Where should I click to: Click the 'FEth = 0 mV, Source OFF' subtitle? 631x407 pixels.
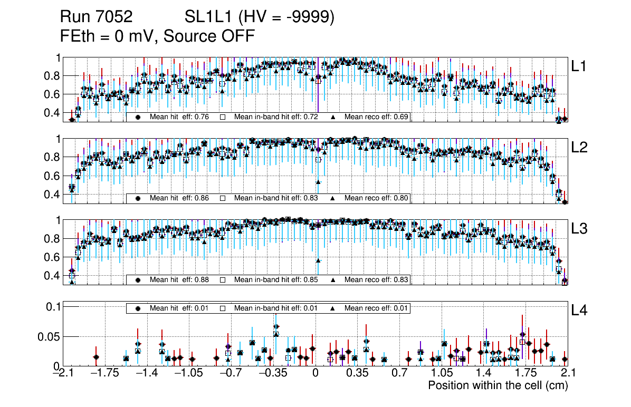point(158,36)
